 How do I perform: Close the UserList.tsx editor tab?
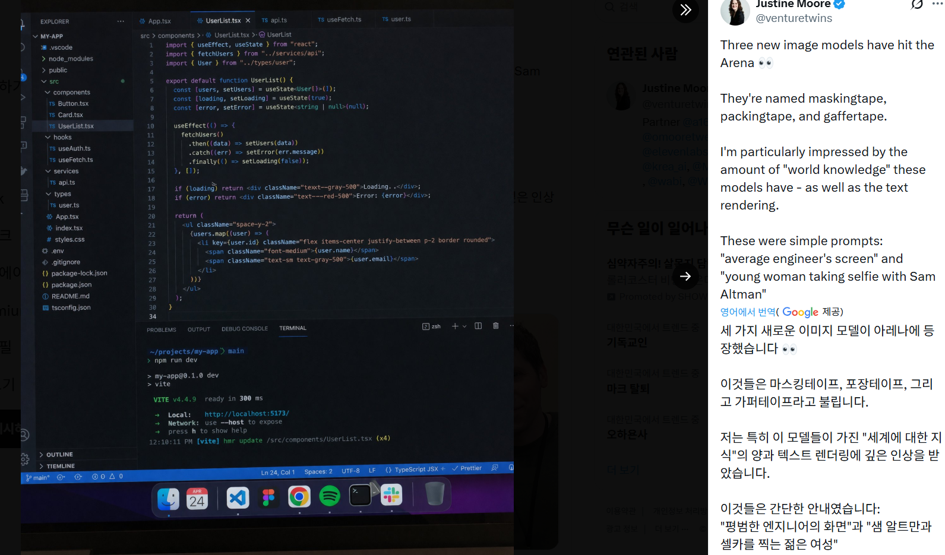pos(248,21)
